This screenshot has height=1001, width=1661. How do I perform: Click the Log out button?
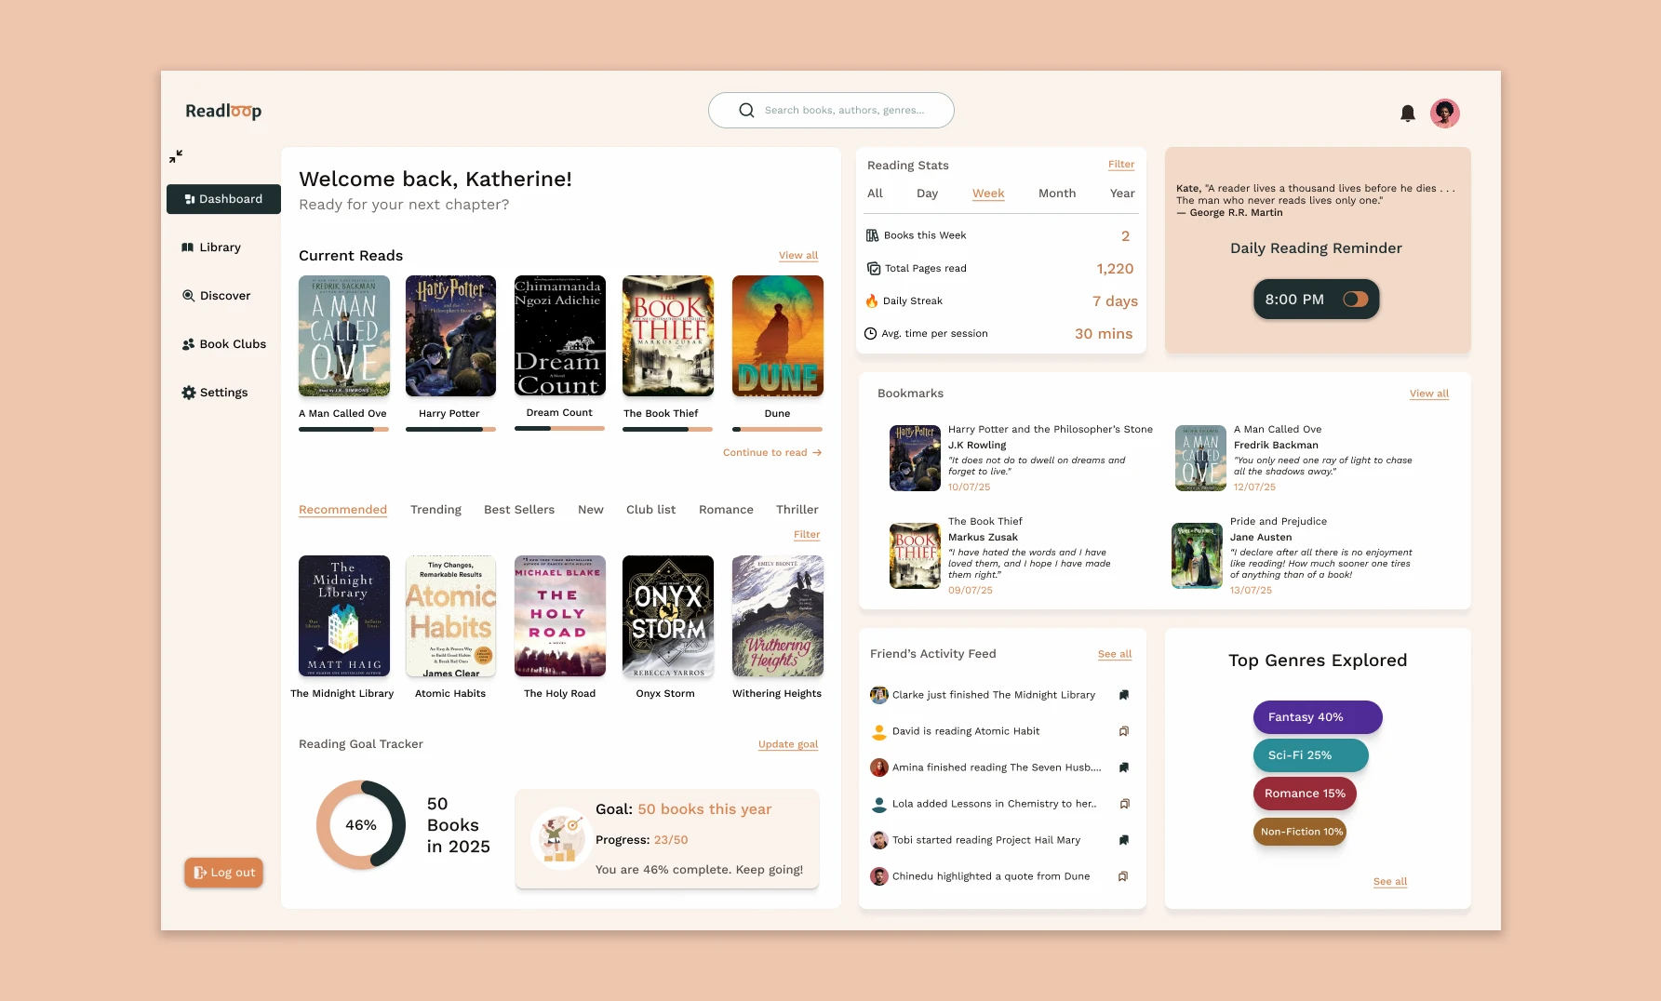[x=224, y=873]
